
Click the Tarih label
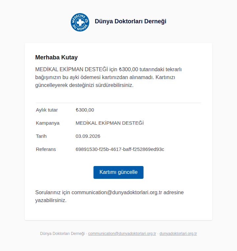(41, 136)
